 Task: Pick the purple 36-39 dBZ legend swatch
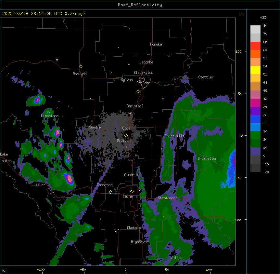click(x=255, y=111)
